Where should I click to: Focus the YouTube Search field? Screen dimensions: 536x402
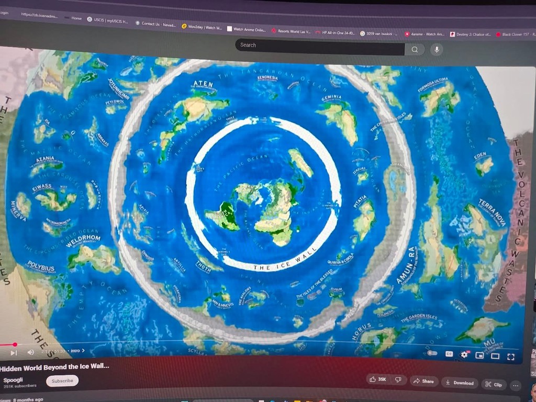pos(320,47)
